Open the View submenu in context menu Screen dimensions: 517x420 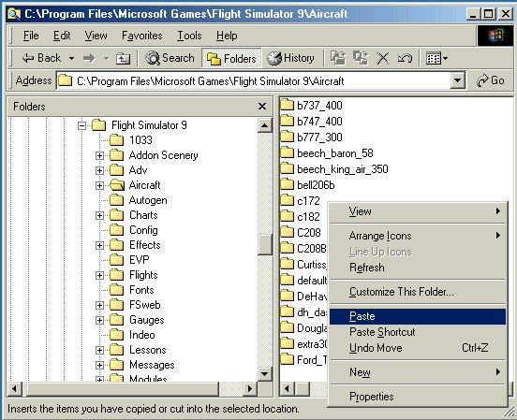(x=418, y=211)
